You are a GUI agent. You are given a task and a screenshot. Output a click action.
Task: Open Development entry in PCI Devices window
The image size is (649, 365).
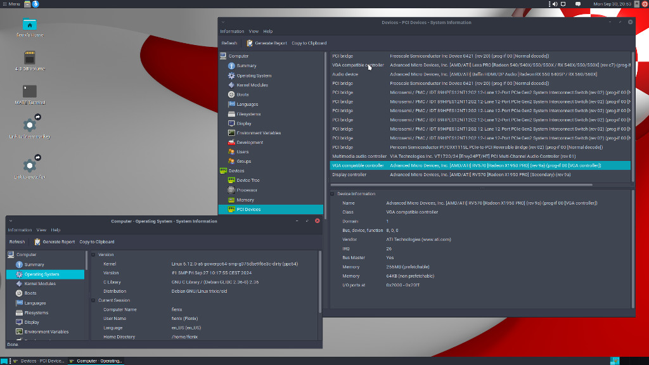coord(249,143)
